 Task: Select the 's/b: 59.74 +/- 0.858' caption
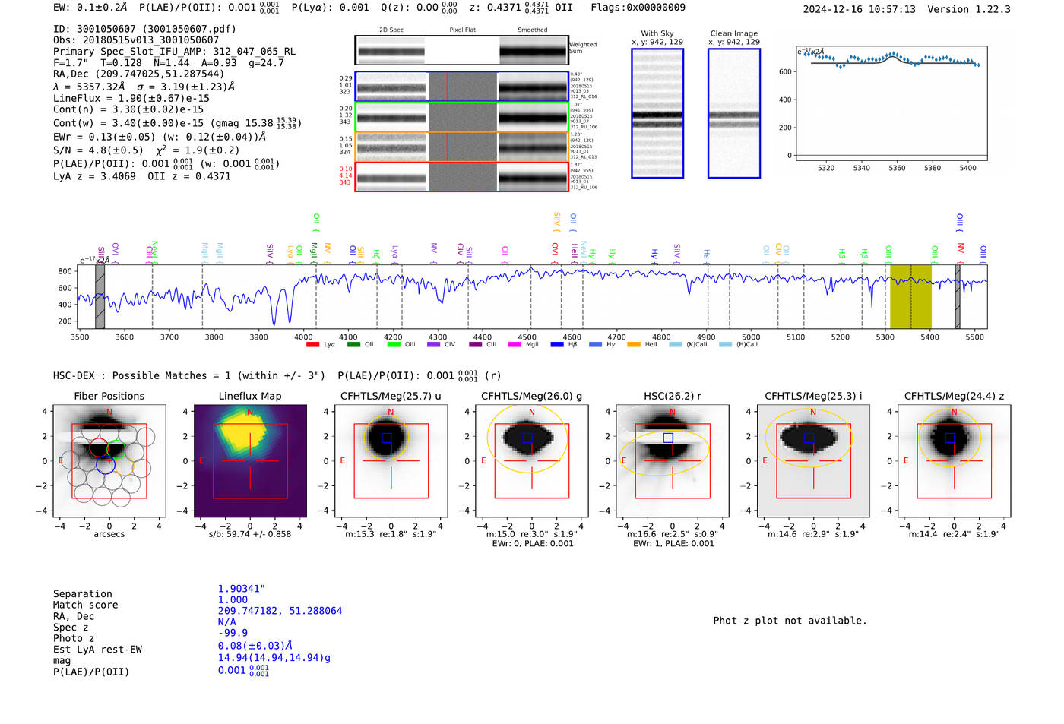coord(250,534)
